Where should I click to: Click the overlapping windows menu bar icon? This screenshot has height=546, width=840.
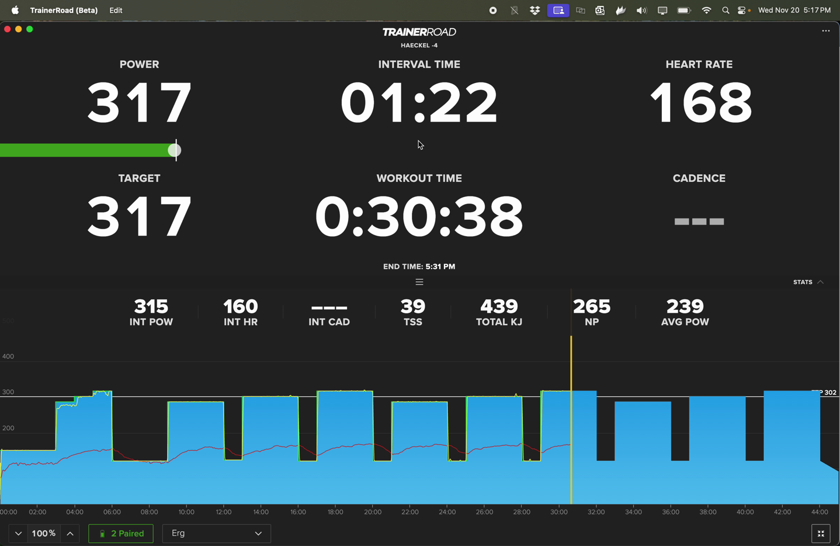pyautogui.click(x=581, y=10)
